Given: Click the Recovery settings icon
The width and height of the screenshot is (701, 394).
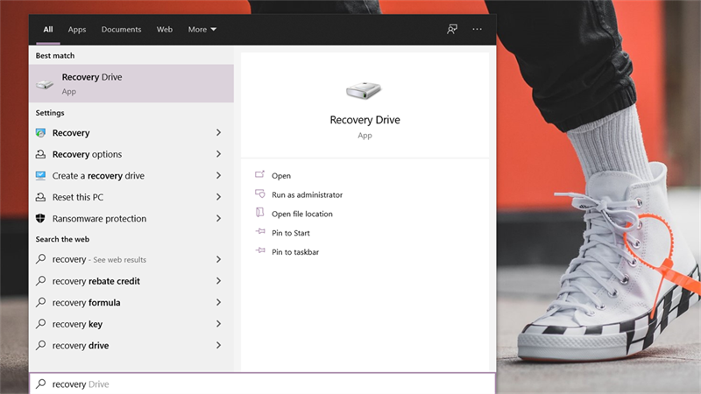Looking at the screenshot, I should [40, 133].
